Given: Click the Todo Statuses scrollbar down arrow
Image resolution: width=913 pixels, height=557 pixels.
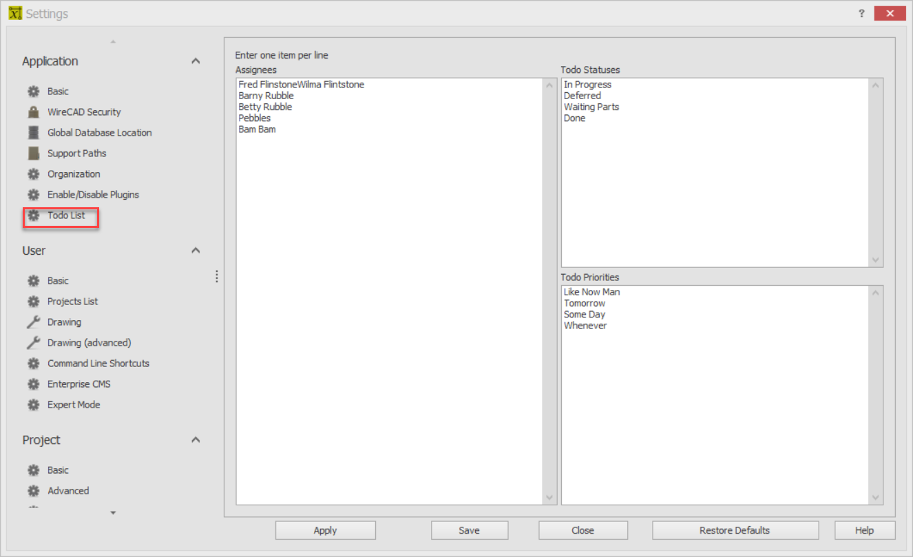Looking at the screenshot, I should [x=876, y=260].
